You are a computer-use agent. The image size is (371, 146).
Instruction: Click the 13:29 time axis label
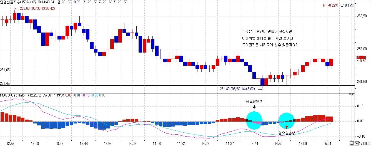[59, 143]
